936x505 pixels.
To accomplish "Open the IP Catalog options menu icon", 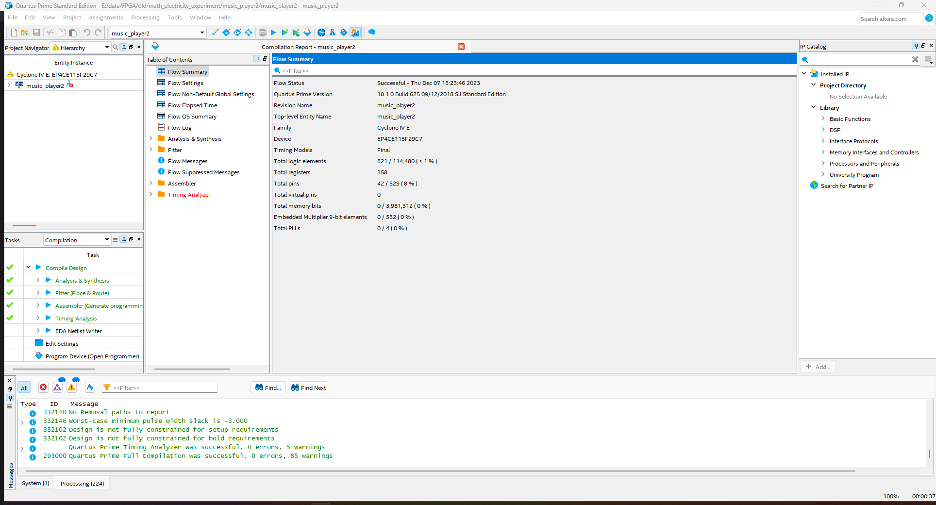I will (x=928, y=59).
